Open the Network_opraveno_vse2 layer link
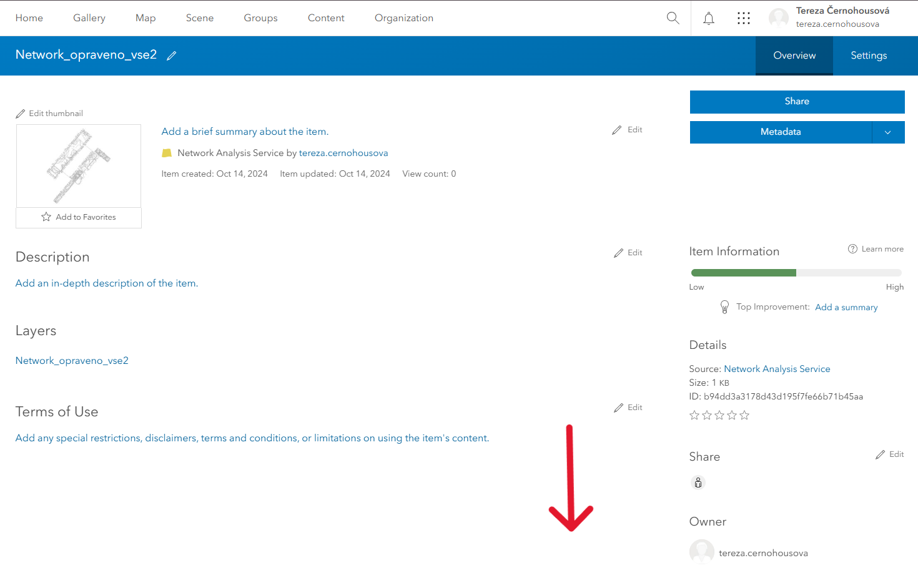 [x=72, y=361]
